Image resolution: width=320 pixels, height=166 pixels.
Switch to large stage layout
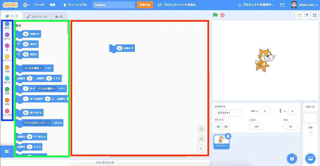(x=306, y=15)
